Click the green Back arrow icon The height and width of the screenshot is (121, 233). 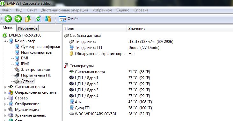tap(8, 19)
